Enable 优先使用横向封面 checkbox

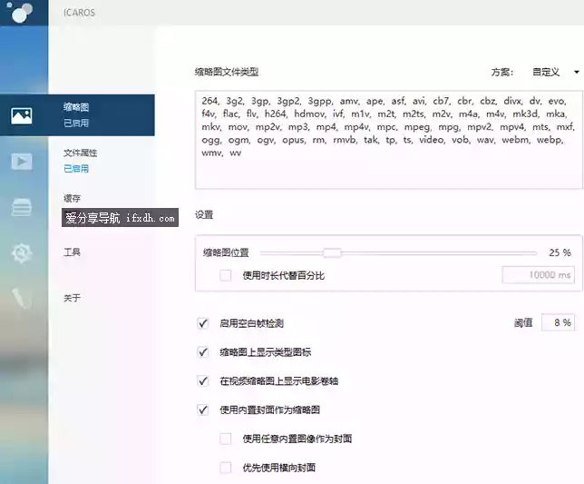coord(225,468)
